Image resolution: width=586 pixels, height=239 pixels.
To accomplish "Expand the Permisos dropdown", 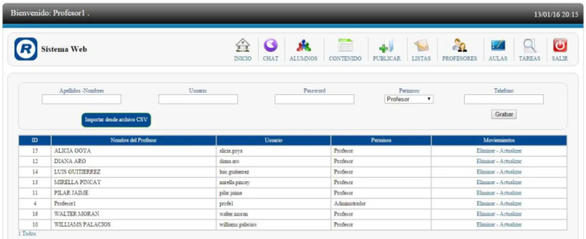I will click(x=409, y=99).
